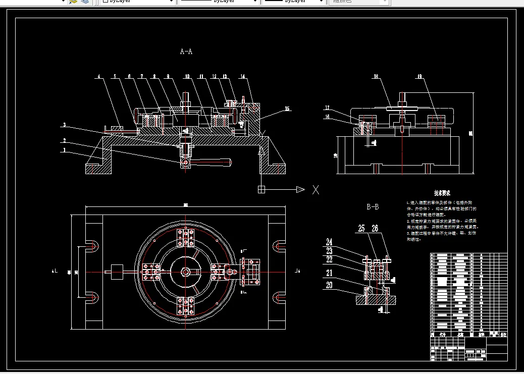Select part balloon number 23
The image size is (524, 374).
click(329, 250)
